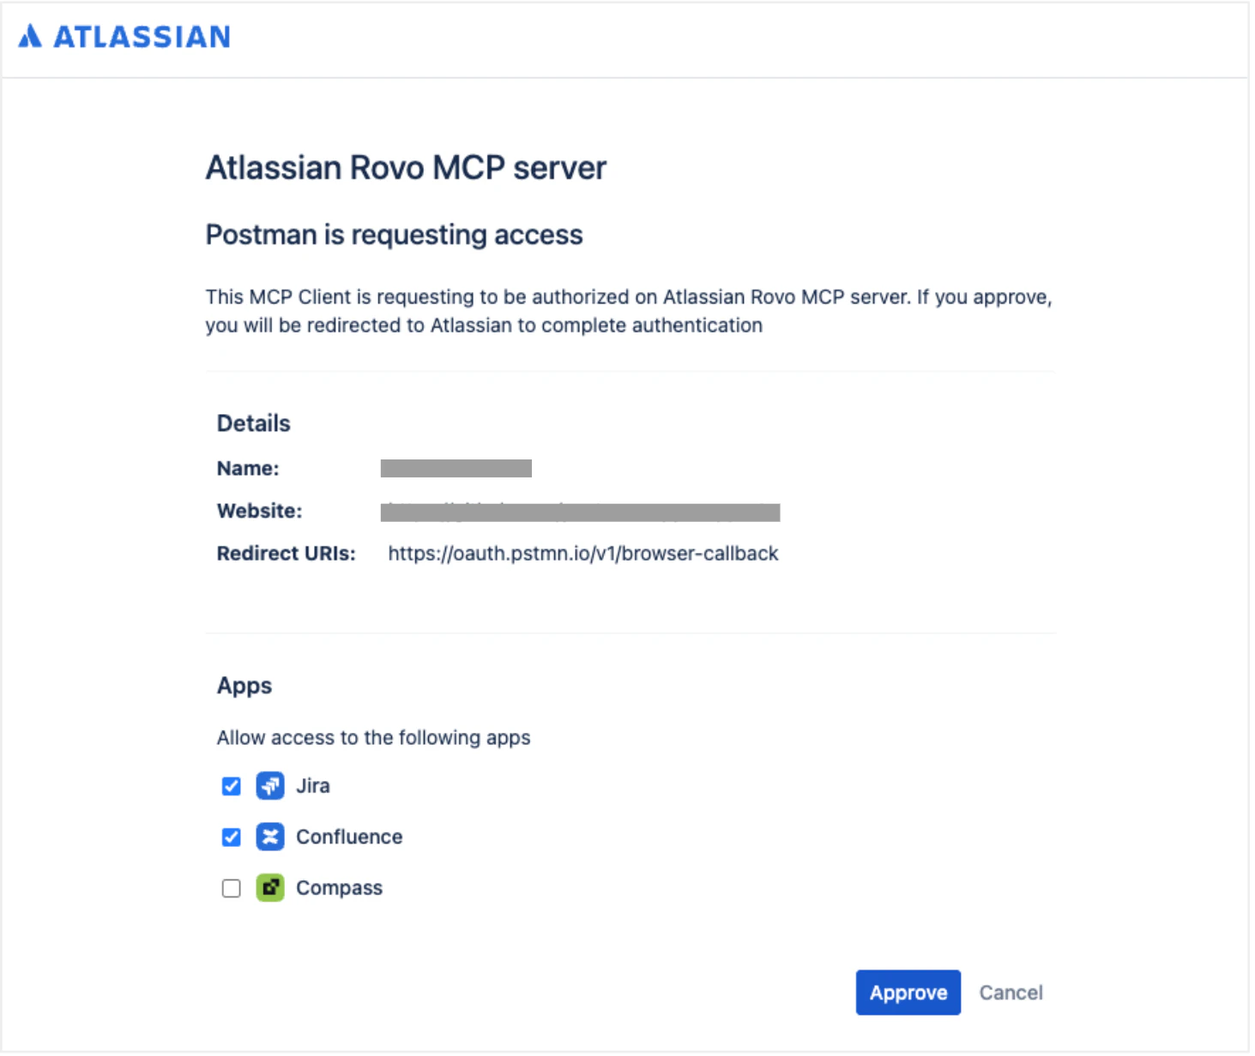The image size is (1255, 1056).
Task: Select the Jira label text
Action: coord(312,785)
